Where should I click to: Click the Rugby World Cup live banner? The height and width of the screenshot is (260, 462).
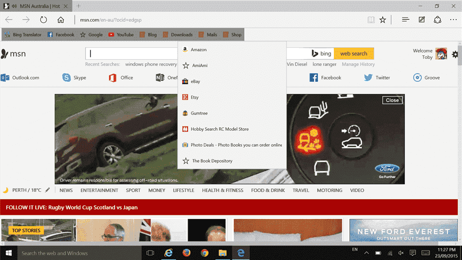229,207
